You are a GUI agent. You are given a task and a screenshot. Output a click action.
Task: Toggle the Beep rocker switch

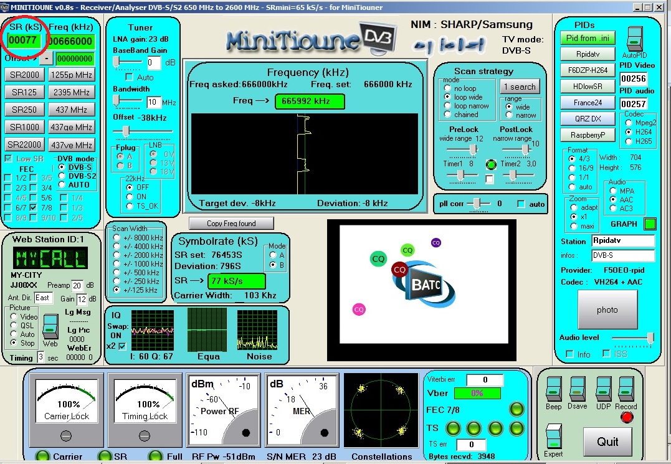click(553, 389)
